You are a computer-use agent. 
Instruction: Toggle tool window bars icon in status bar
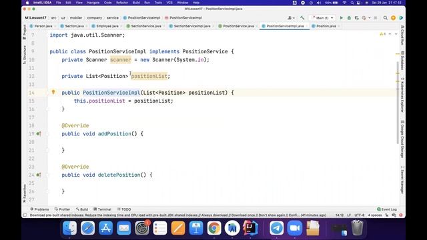25,215
